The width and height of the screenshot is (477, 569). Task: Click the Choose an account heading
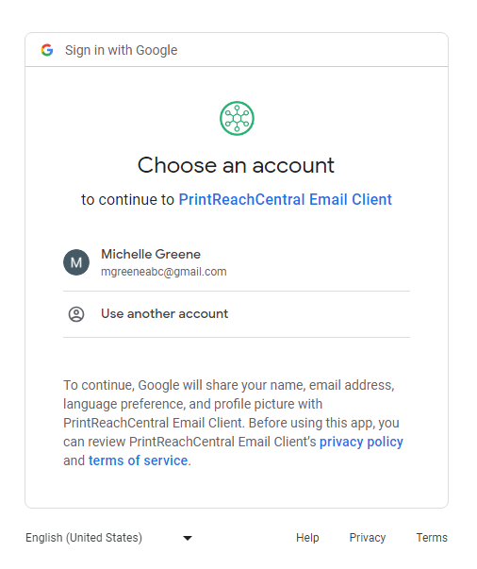pos(236,165)
